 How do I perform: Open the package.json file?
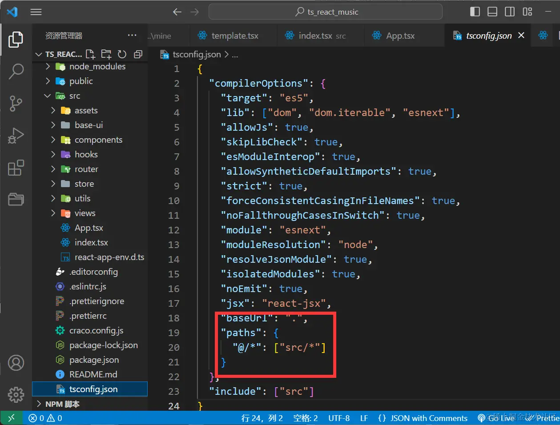pyautogui.click(x=94, y=360)
